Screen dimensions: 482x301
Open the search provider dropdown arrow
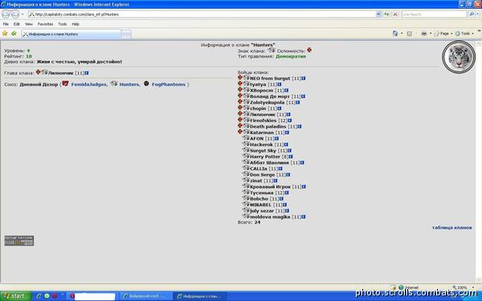coord(478,14)
